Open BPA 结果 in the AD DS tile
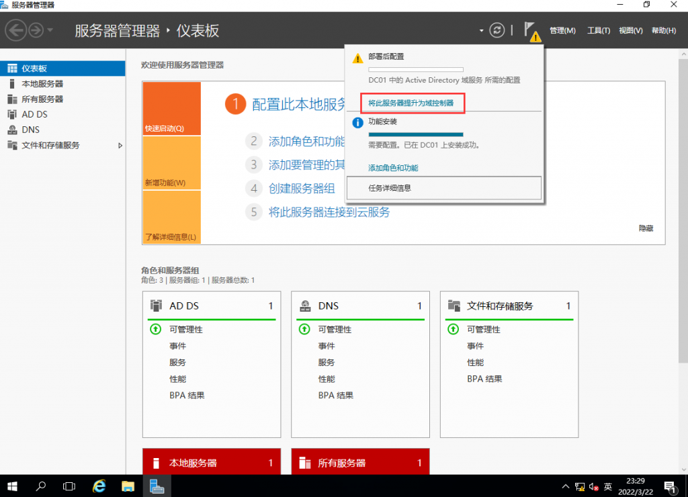Image resolution: width=688 pixels, height=497 pixels. (187, 395)
